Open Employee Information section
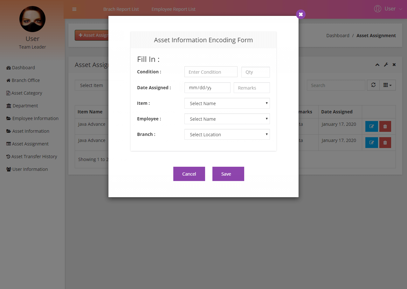The width and height of the screenshot is (407, 289). (x=32, y=118)
